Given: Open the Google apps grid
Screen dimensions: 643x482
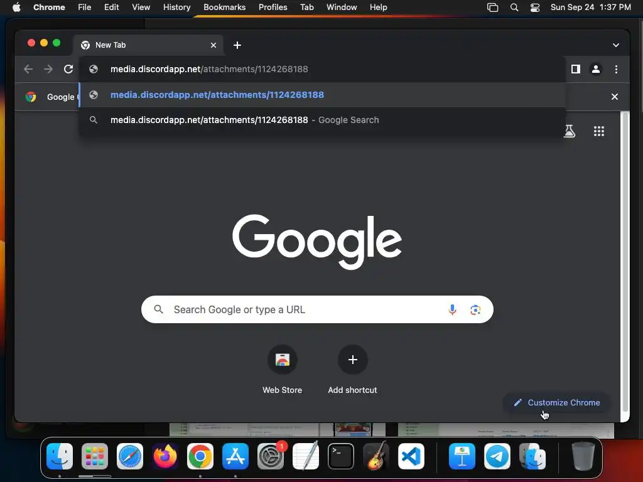Looking at the screenshot, I should point(598,131).
